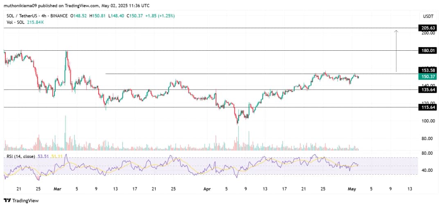
Task: Click the green 150.37 current price tag
Action: click(x=426, y=76)
